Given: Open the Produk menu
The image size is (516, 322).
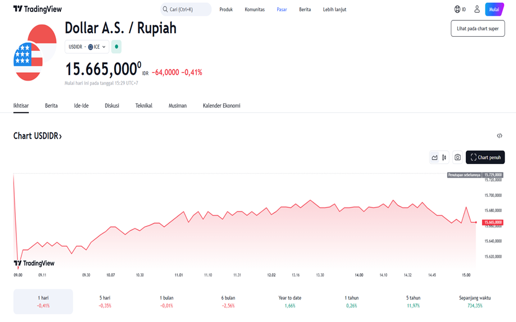Looking at the screenshot, I should coord(226,10).
